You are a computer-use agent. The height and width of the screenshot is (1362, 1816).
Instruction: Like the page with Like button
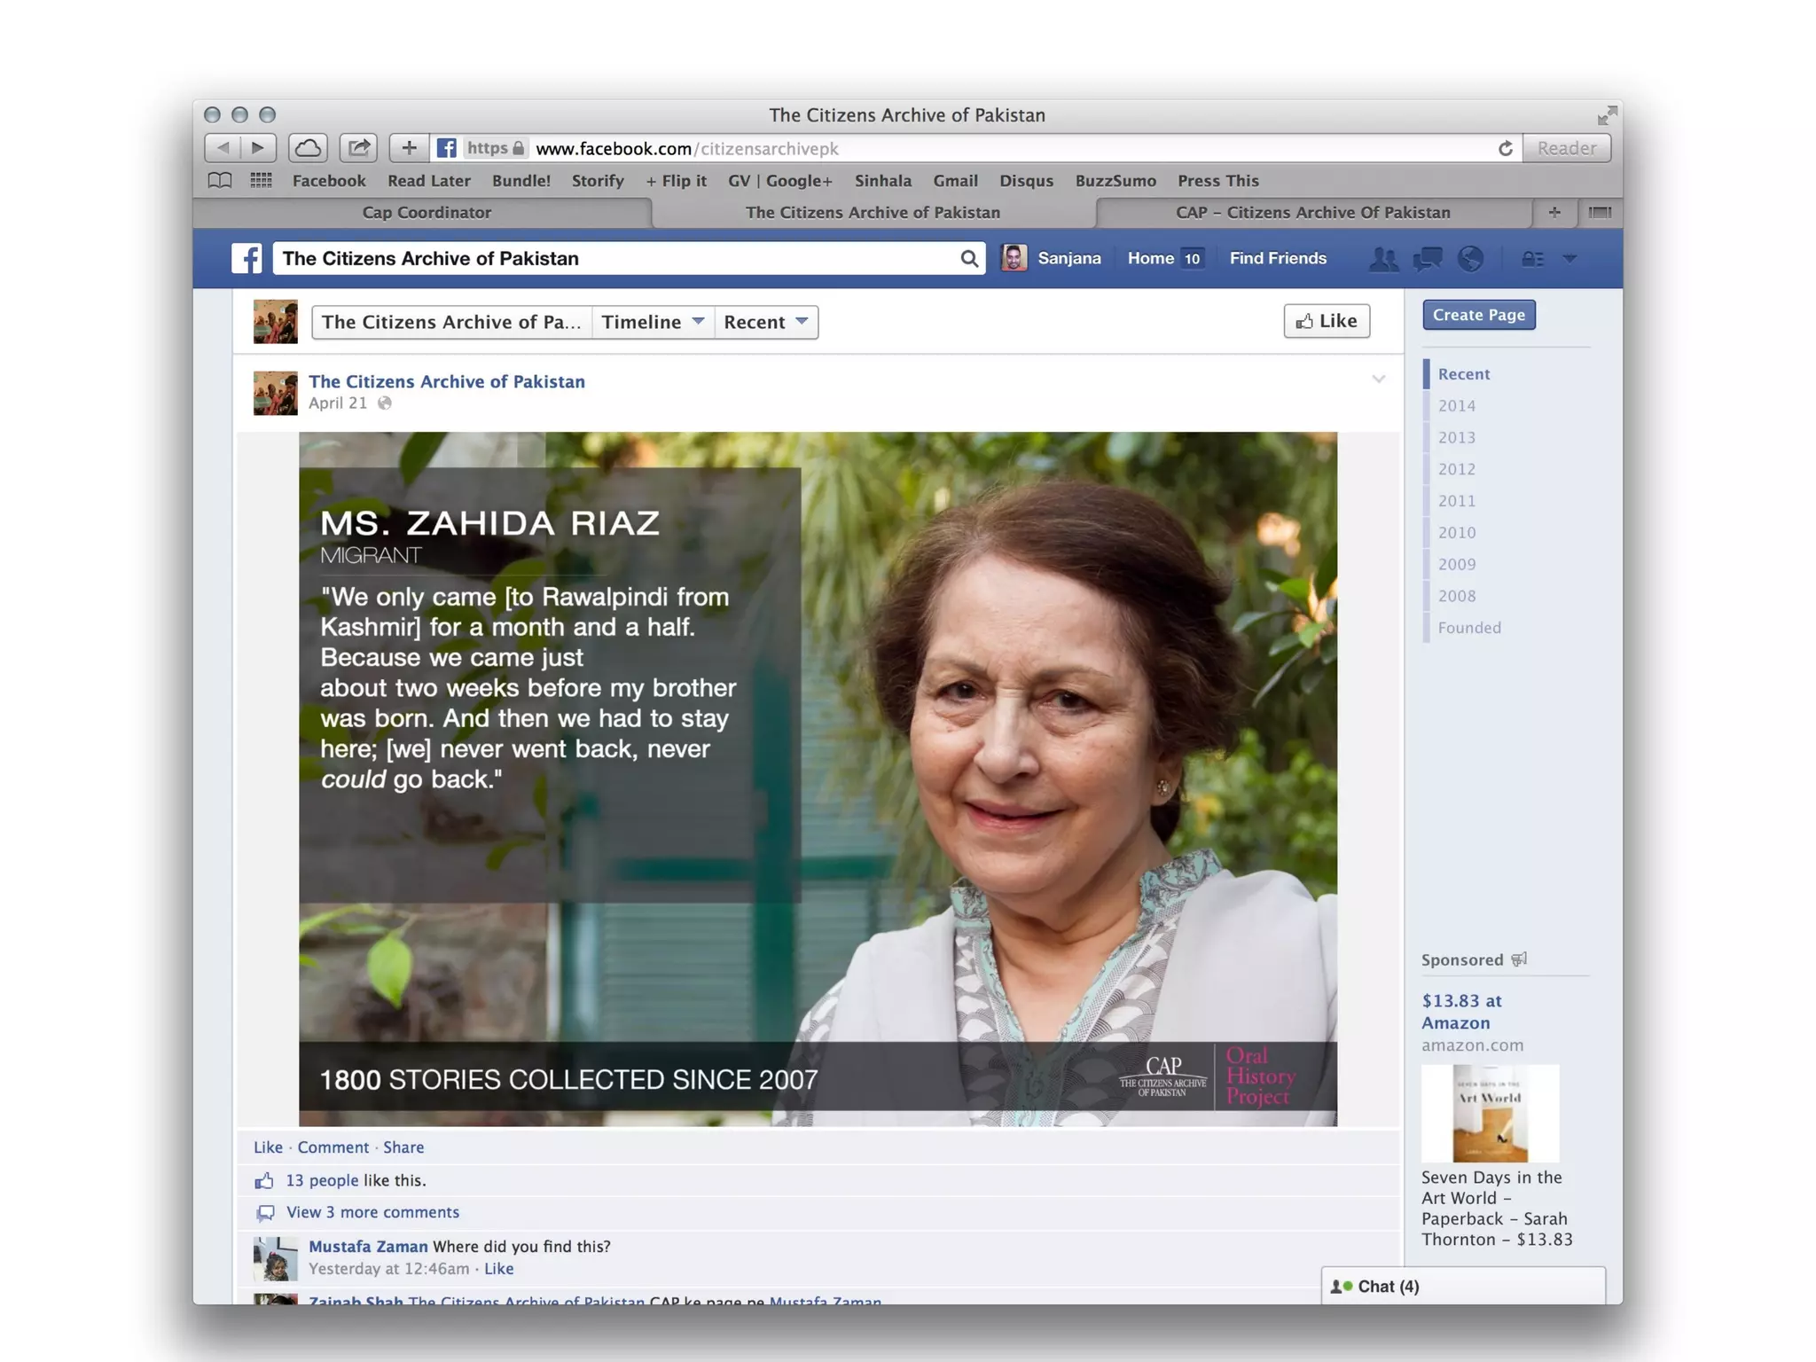coord(1326,321)
